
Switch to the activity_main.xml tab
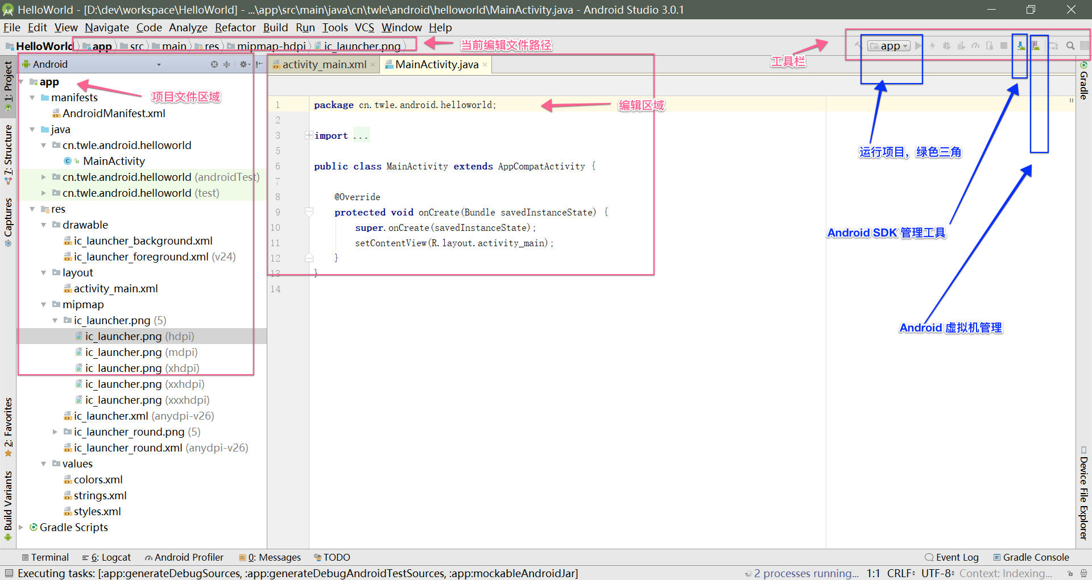point(324,64)
